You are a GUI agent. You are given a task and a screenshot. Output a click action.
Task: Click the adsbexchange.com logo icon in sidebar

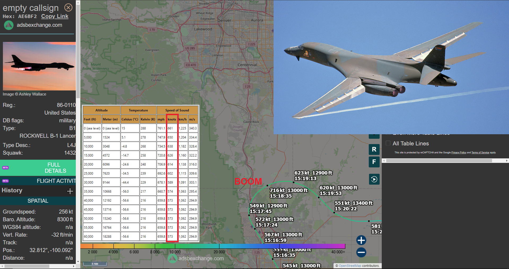(x=8, y=25)
